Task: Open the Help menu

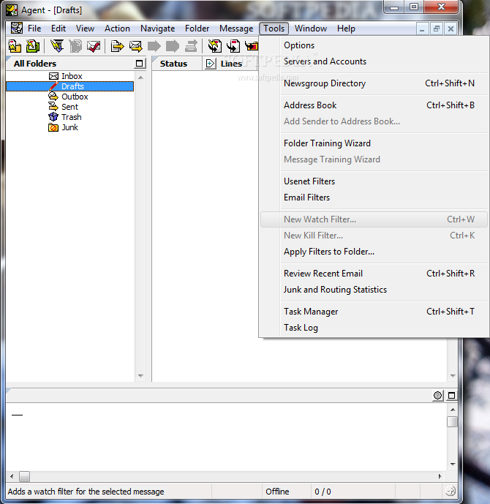Action: pos(346,29)
